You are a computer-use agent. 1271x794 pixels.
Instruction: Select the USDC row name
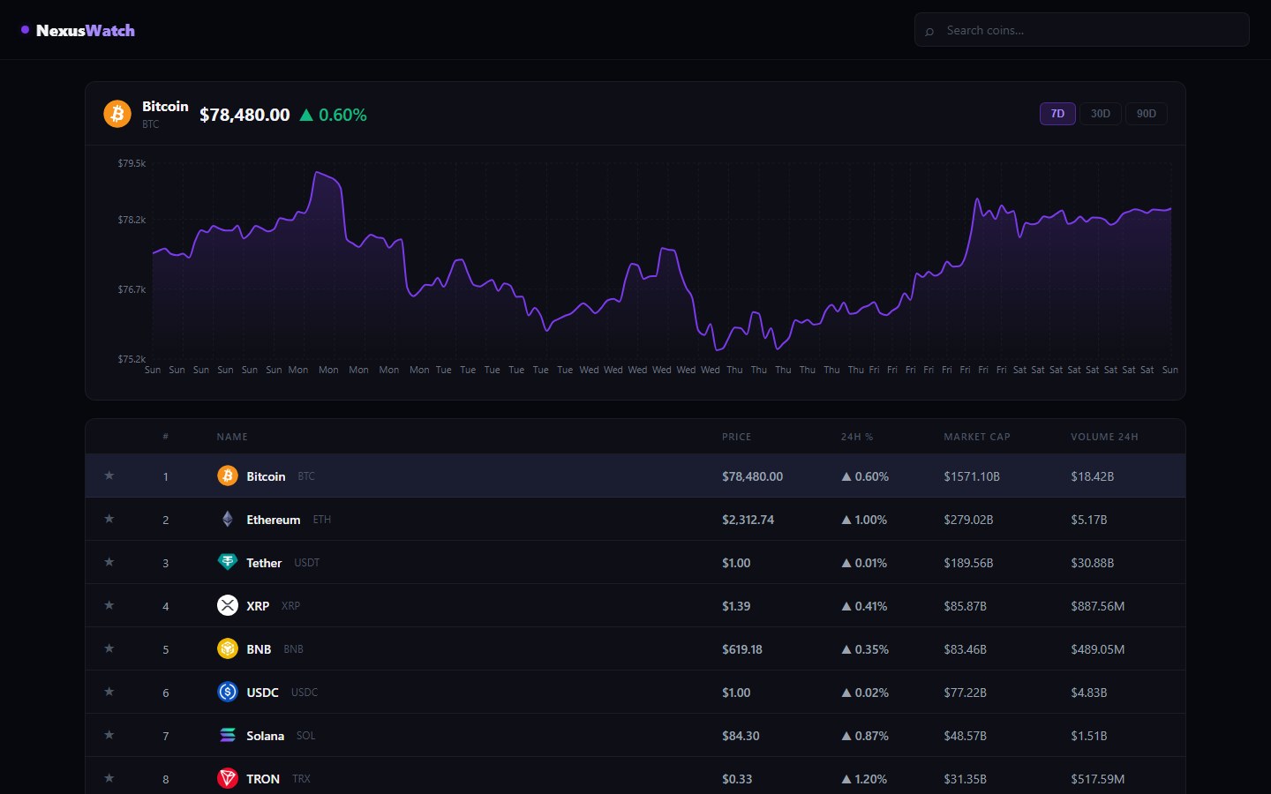coord(262,693)
